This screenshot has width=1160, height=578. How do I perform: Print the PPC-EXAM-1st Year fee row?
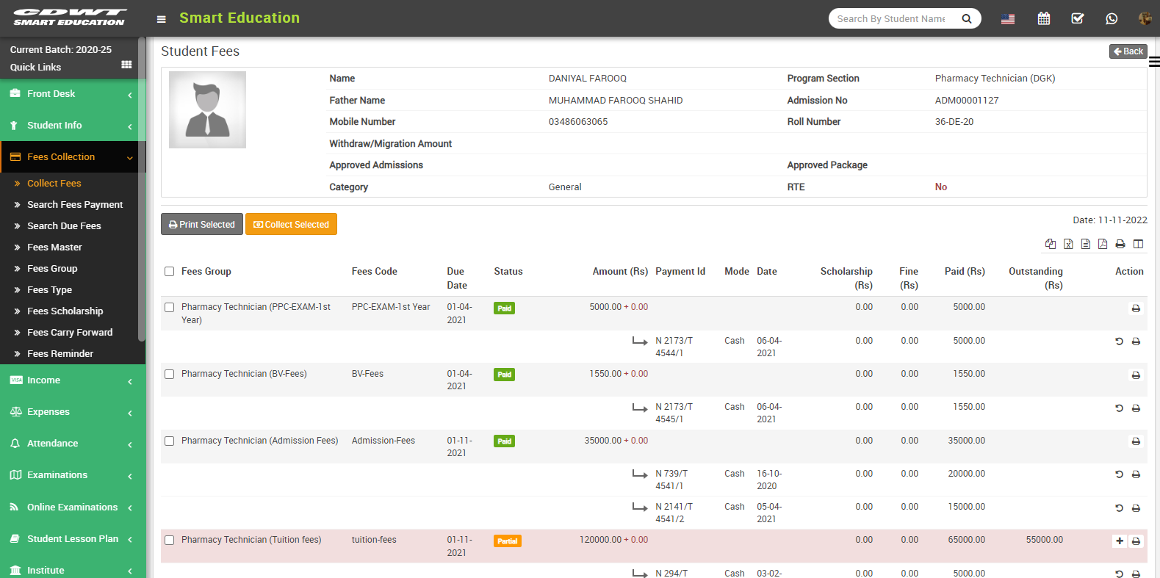(1136, 308)
